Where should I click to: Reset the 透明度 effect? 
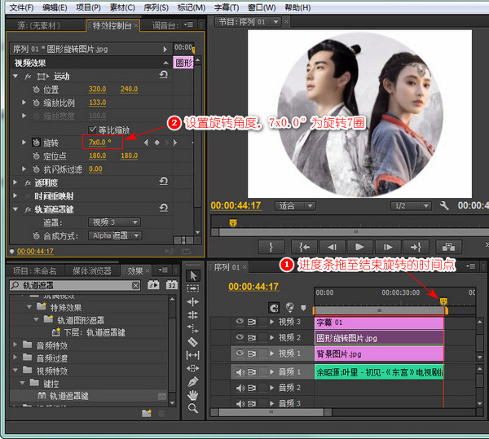[164, 181]
